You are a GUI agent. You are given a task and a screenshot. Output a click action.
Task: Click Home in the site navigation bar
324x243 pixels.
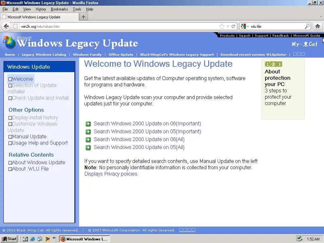pos(10,54)
